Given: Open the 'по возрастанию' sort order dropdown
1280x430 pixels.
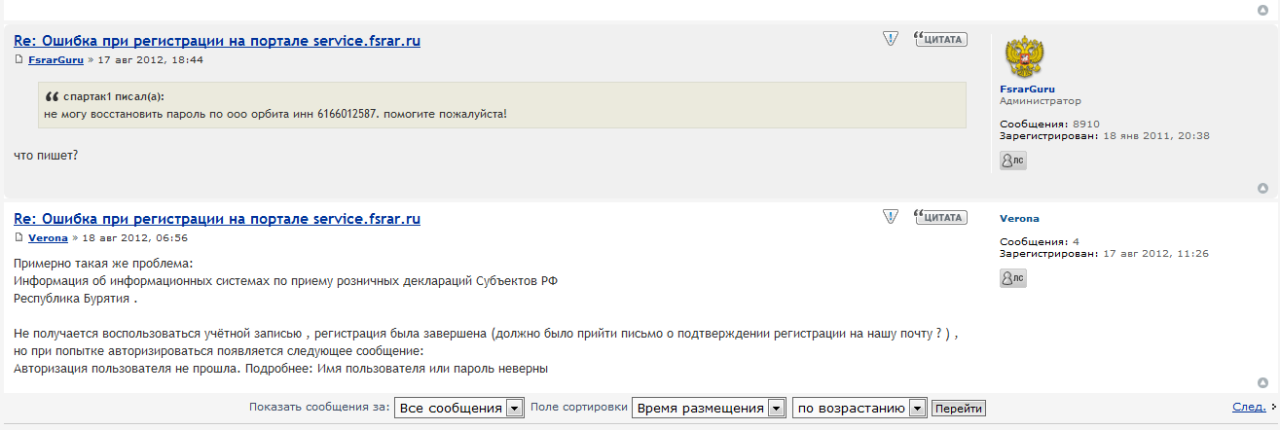Looking at the screenshot, I should click(859, 409).
